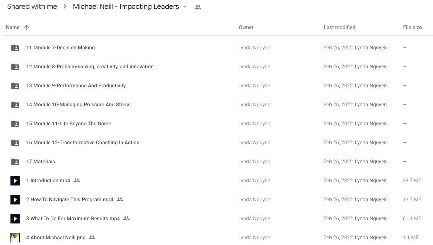Viewport: 433px width, 245px height.
Task: Open the 4.About Michael Neill.png thumbnail
Action: [x=15, y=238]
